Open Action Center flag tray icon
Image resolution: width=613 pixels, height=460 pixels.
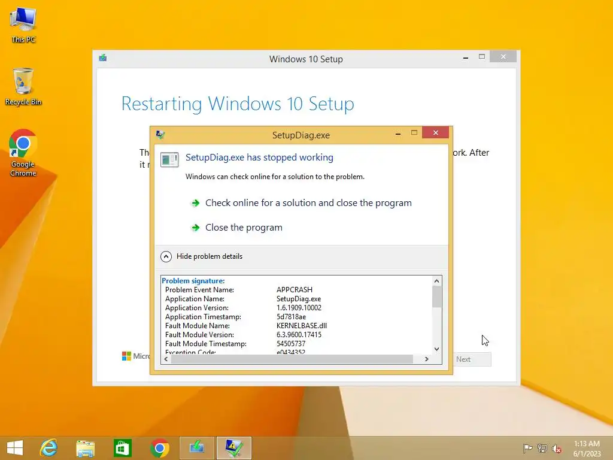[527, 448]
